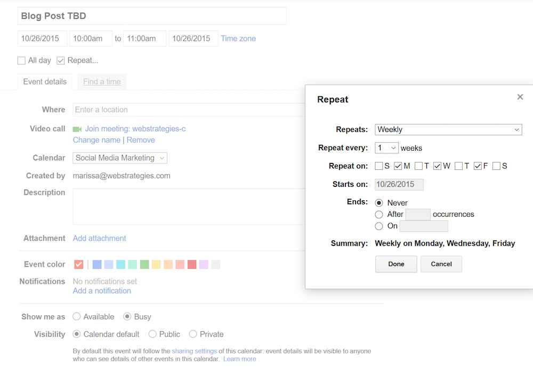The width and height of the screenshot is (533, 370).
Task: Click the start date field in the event time row
Action: pos(43,39)
